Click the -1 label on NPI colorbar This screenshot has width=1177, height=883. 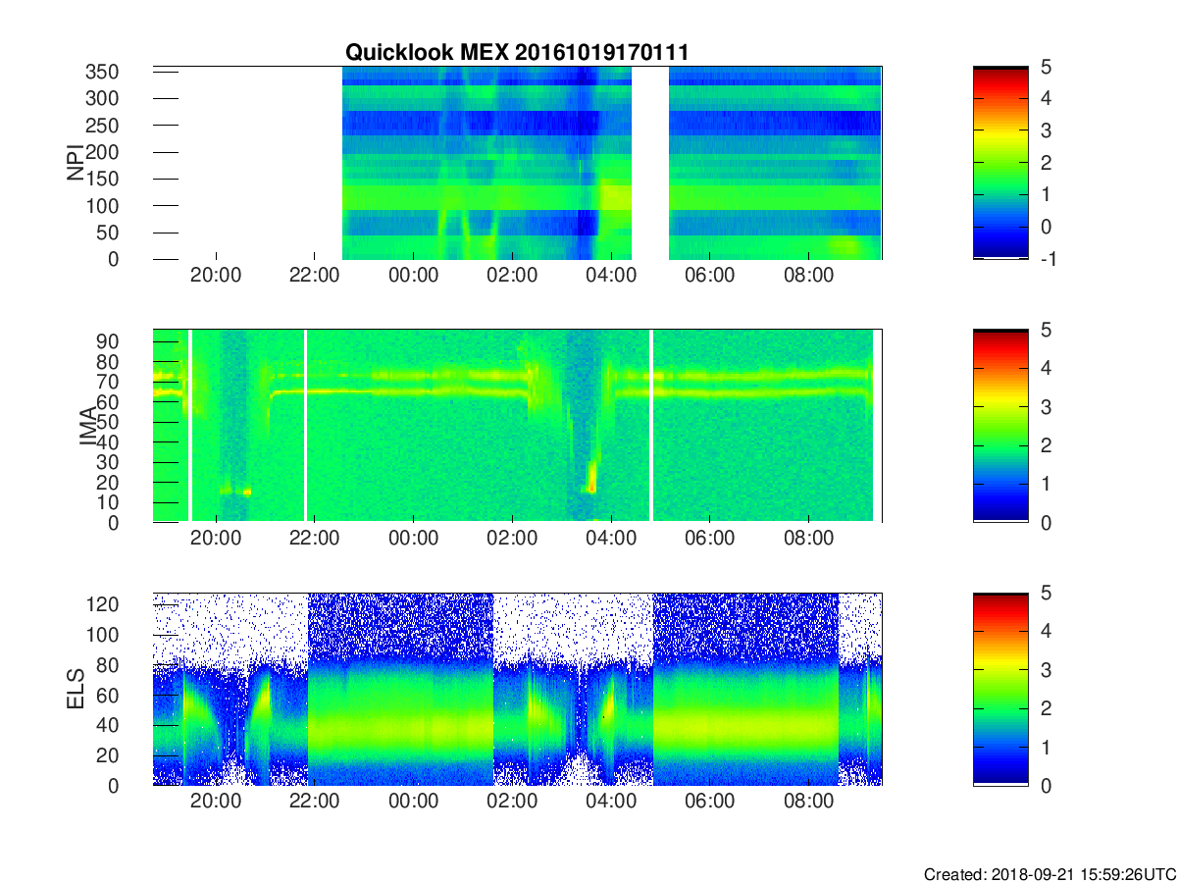[x=1048, y=259]
